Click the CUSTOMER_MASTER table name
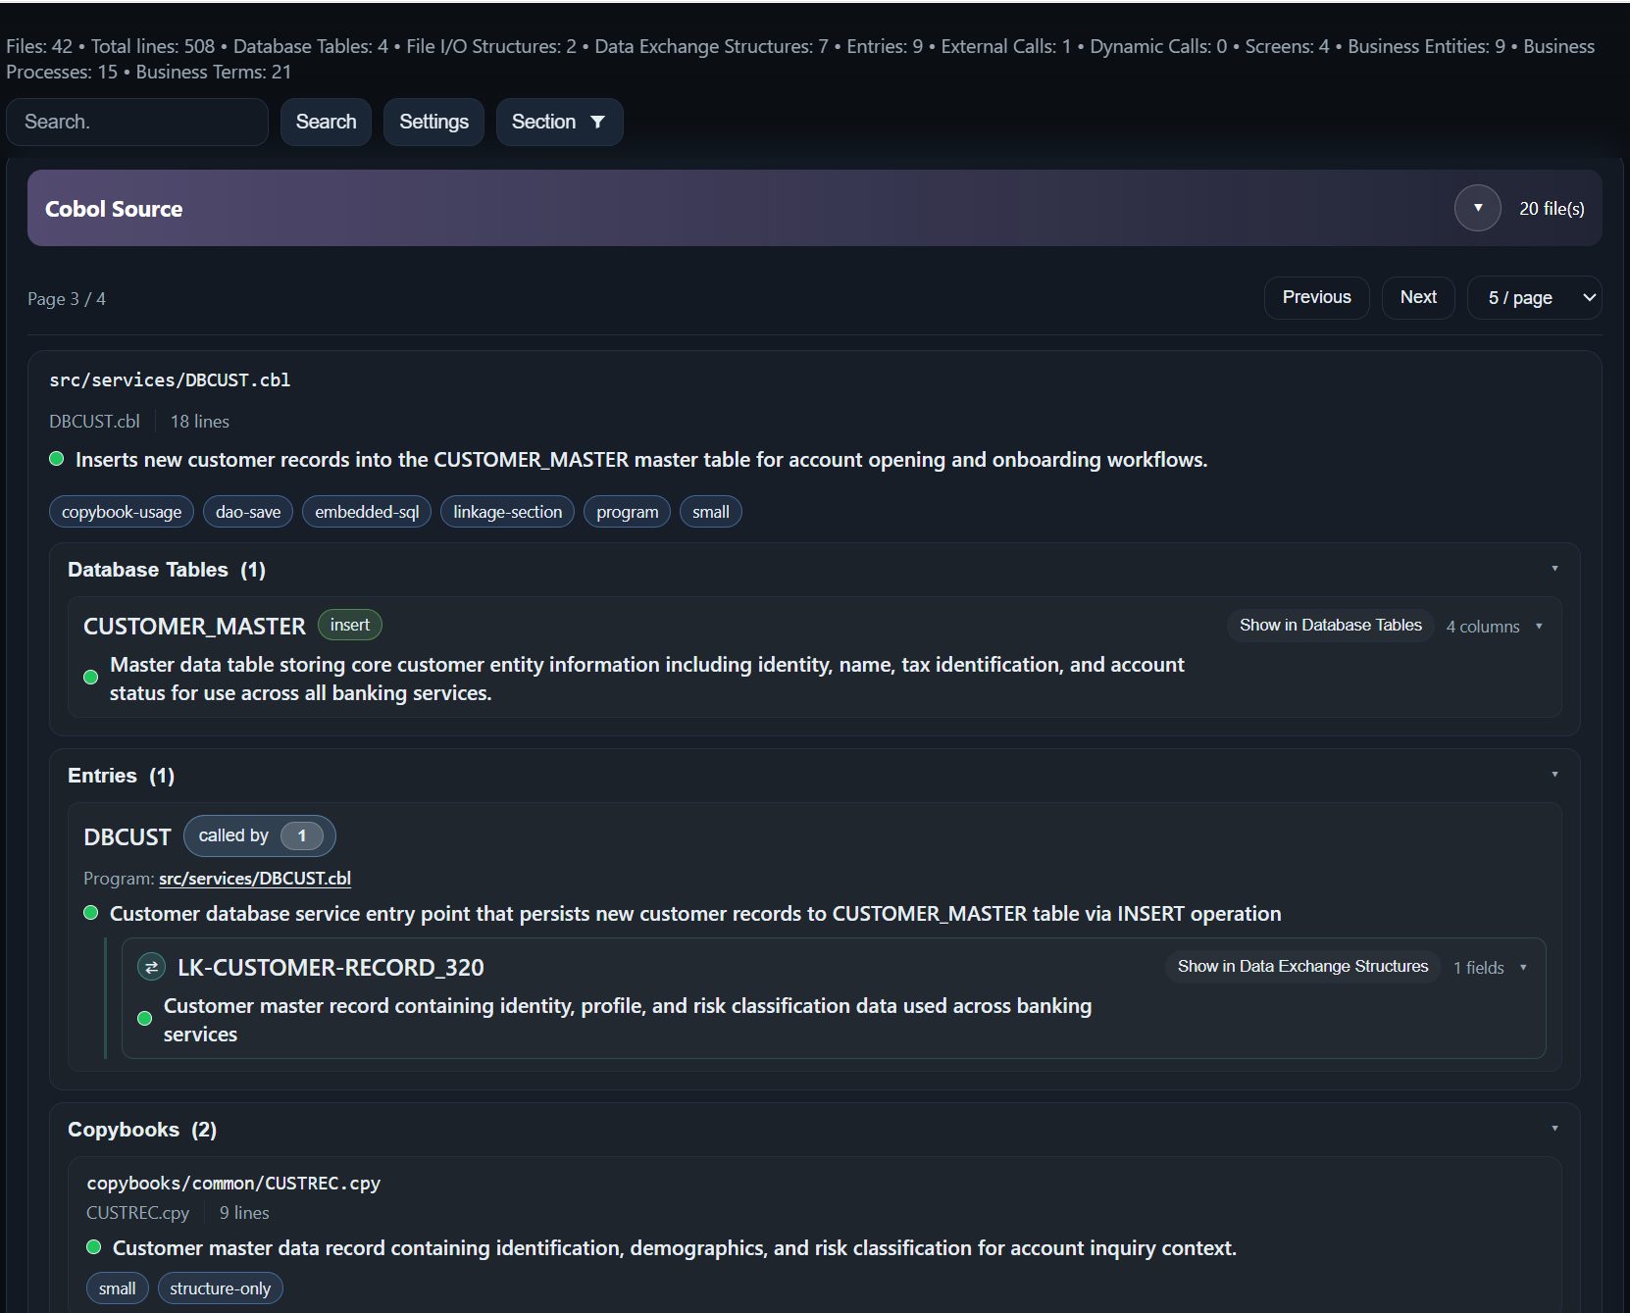This screenshot has width=1630, height=1313. tap(194, 626)
